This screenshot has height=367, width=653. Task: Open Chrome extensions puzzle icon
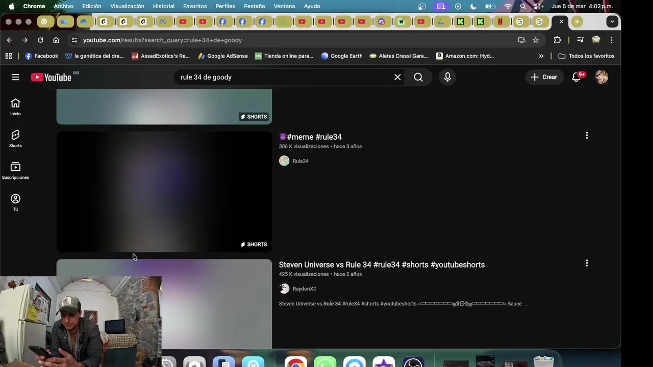pyautogui.click(x=557, y=40)
